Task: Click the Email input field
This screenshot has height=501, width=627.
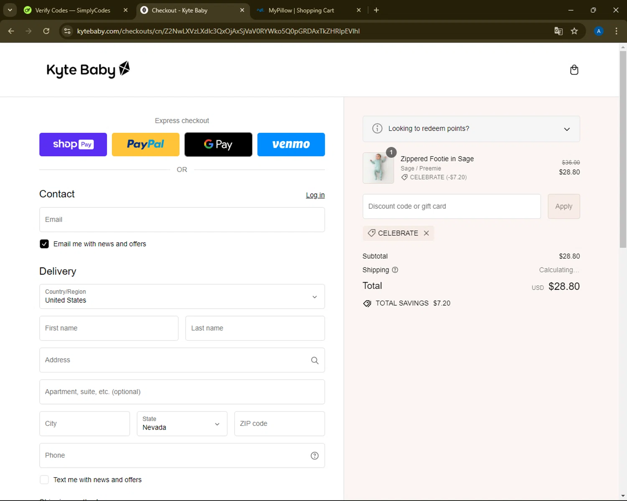Action: point(182,220)
